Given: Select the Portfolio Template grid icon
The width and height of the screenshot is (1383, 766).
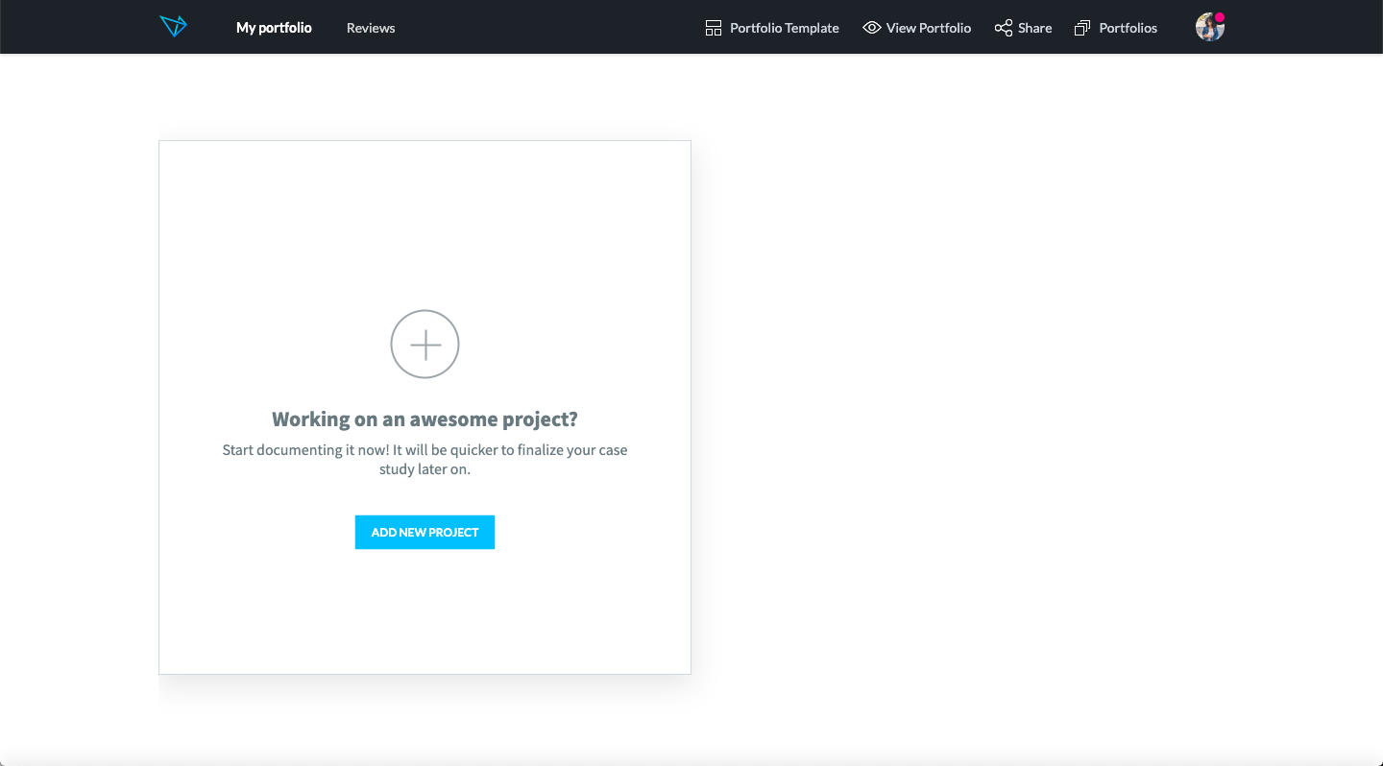Looking at the screenshot, I should 714,27.
